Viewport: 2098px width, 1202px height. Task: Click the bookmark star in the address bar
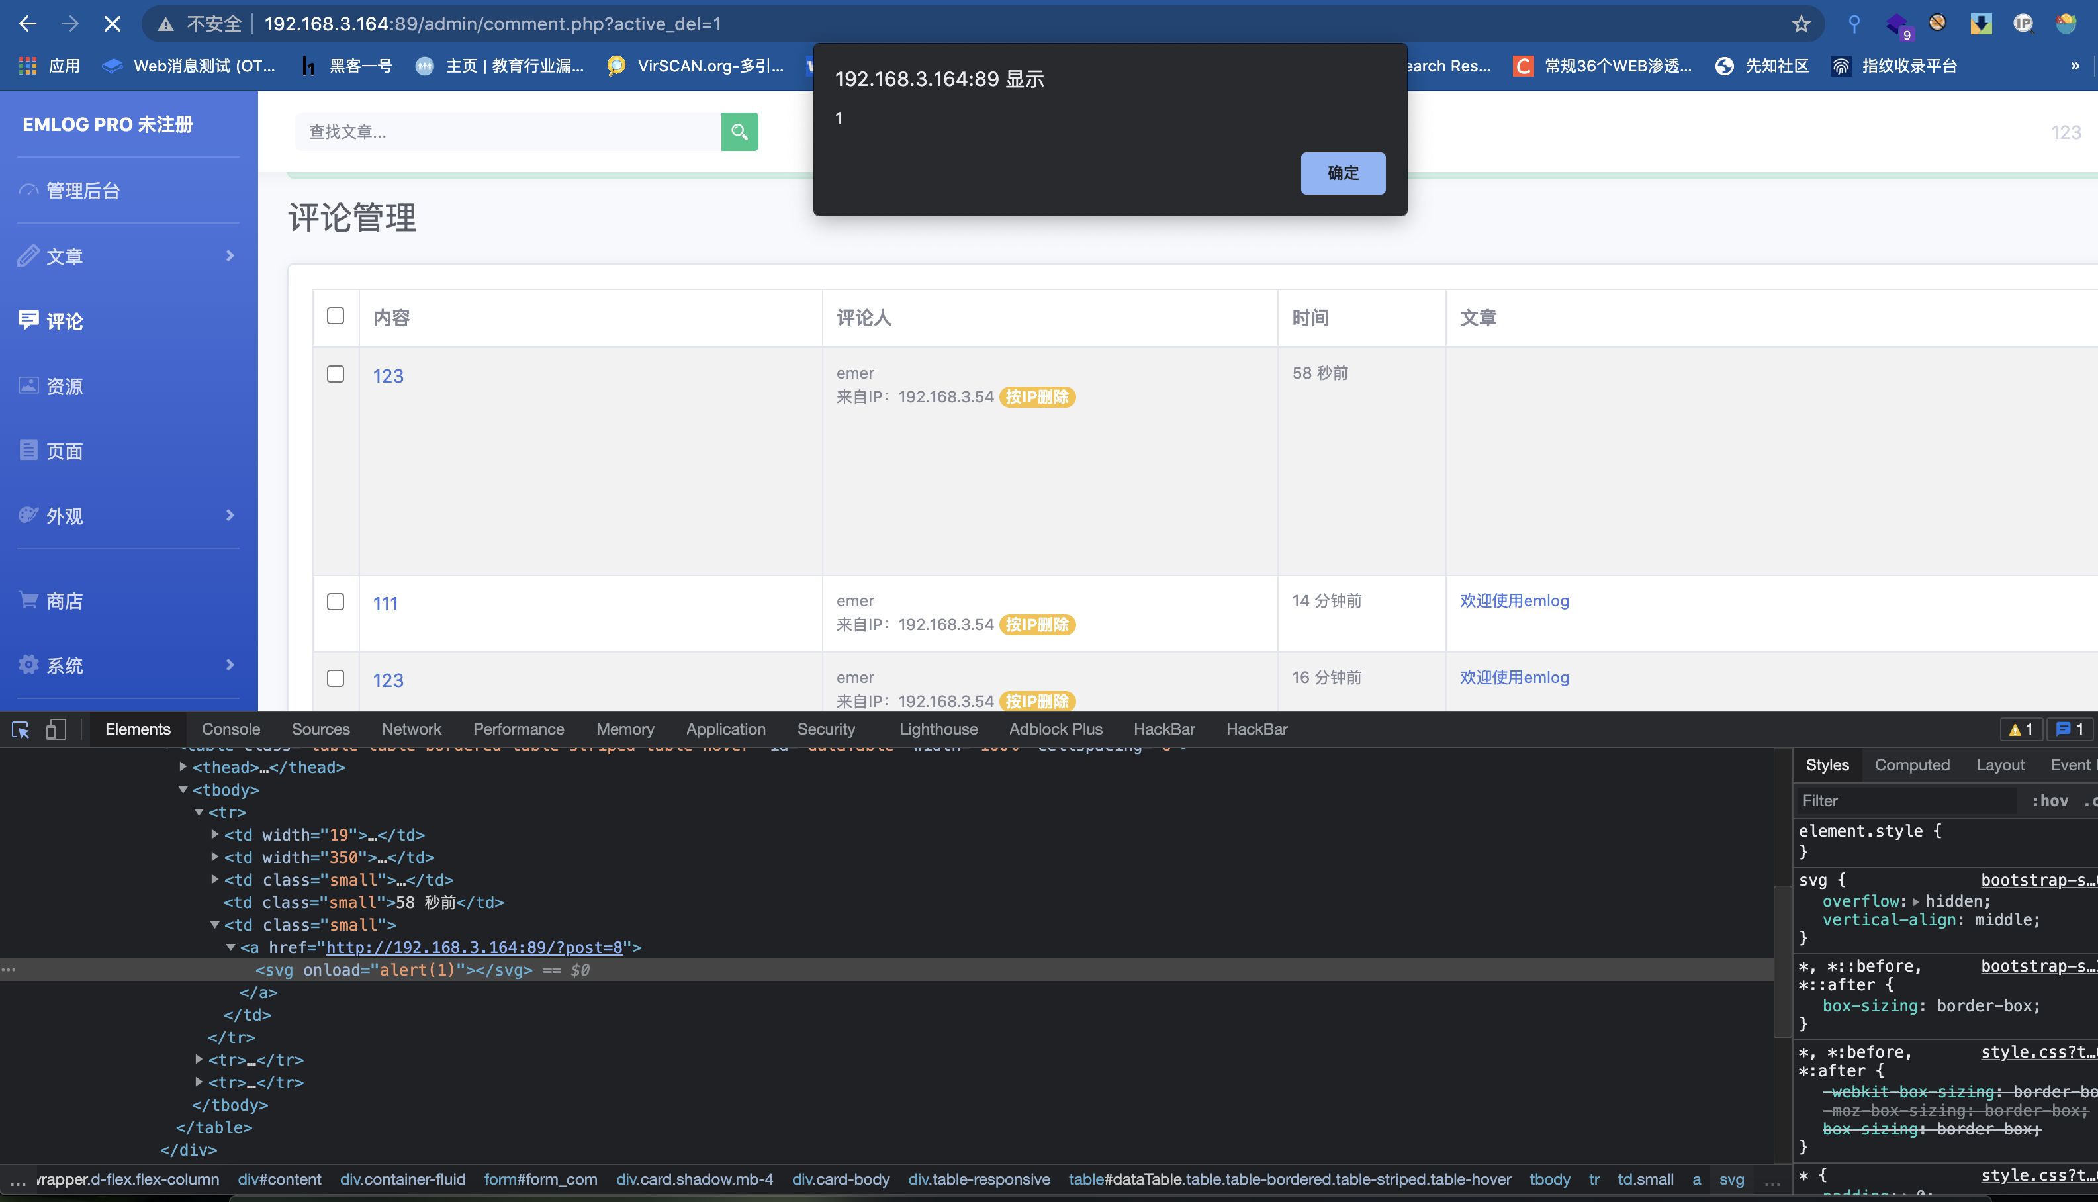[x=1801, y=24]
